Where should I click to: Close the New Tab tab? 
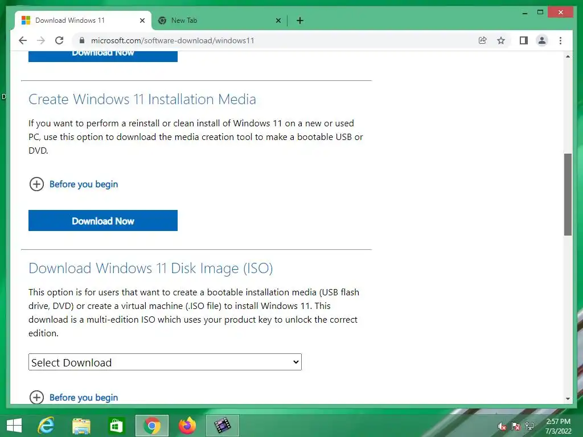[x=278, y=20]
